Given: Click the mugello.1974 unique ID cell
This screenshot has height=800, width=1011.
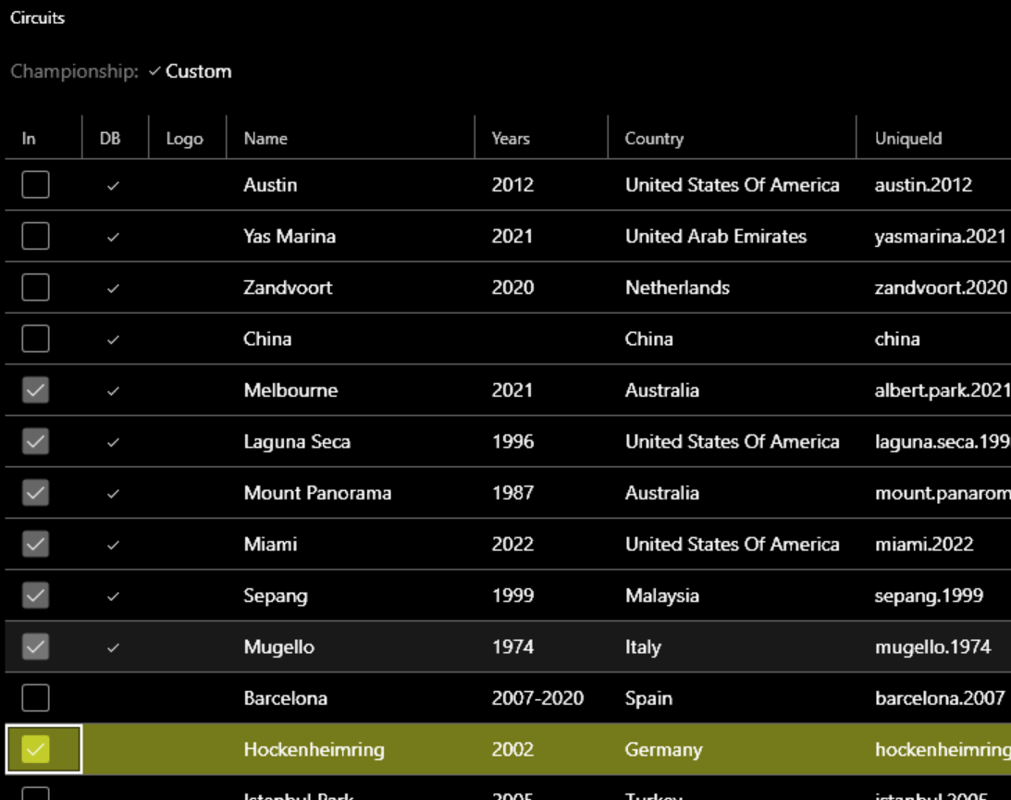Looking at the screenshot, I should [932, 647].
